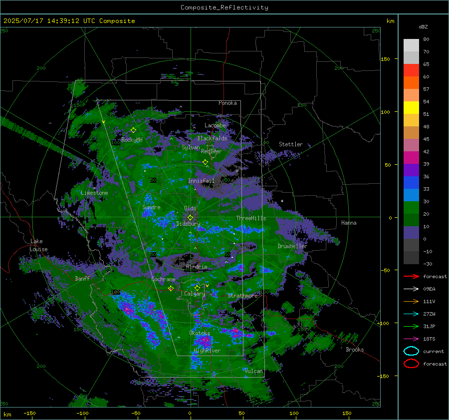Click the RedDeer city label
449x420 pixels.
(212, 151)
